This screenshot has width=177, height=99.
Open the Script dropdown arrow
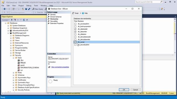80,13
